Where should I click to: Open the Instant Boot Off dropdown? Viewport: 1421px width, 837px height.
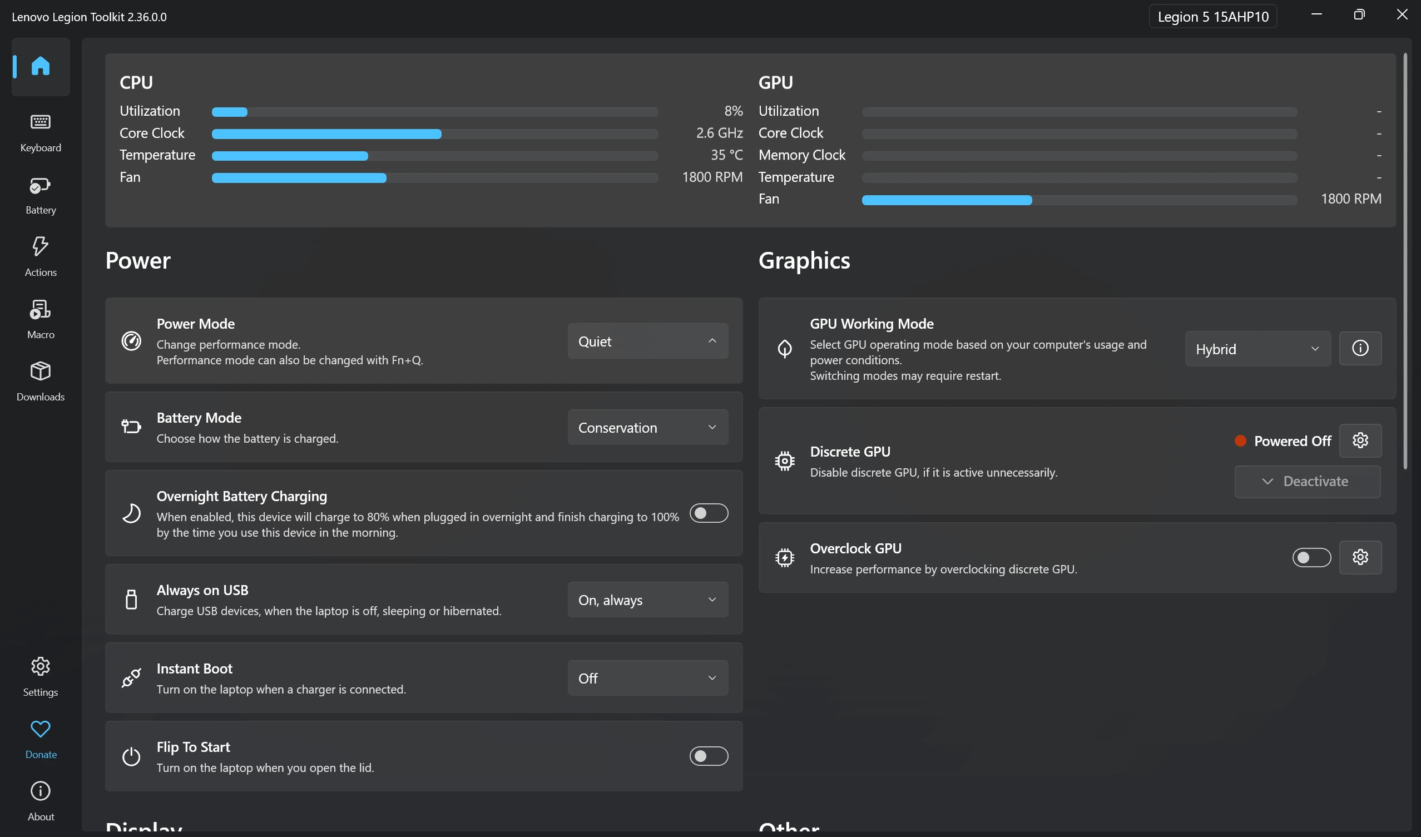(x=648, y=678)
